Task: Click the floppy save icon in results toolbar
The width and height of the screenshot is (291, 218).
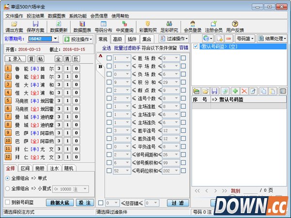Action: pos(214,91)
